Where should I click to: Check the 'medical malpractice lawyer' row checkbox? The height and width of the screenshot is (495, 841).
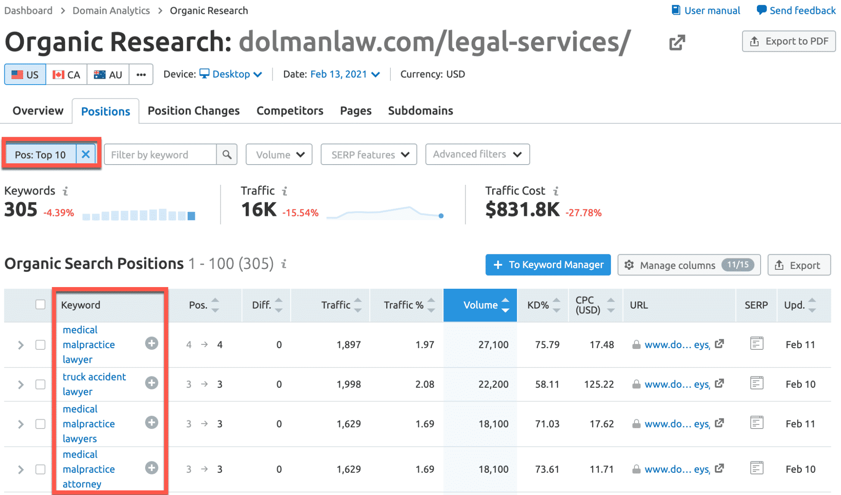(x=40, y=345)
